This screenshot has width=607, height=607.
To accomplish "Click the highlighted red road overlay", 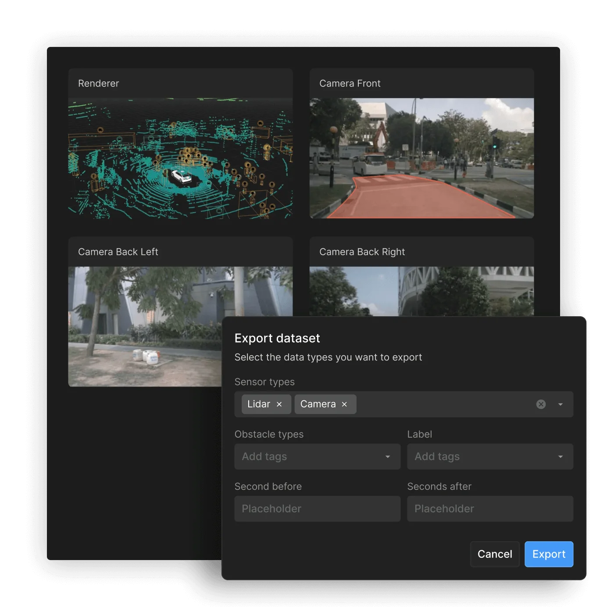I will pyautogui.click(x=421, y=197).
